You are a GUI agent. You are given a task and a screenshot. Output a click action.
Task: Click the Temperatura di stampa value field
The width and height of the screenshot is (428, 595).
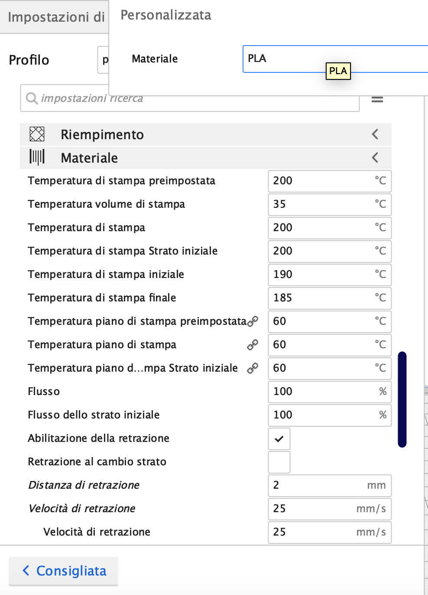pyautogui.click(x=329, y=228)
